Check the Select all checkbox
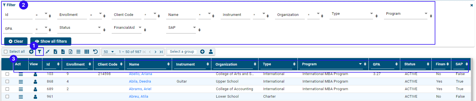Image resolution: width=476 pixels, height=101 pixels. (x=6, y=52)
